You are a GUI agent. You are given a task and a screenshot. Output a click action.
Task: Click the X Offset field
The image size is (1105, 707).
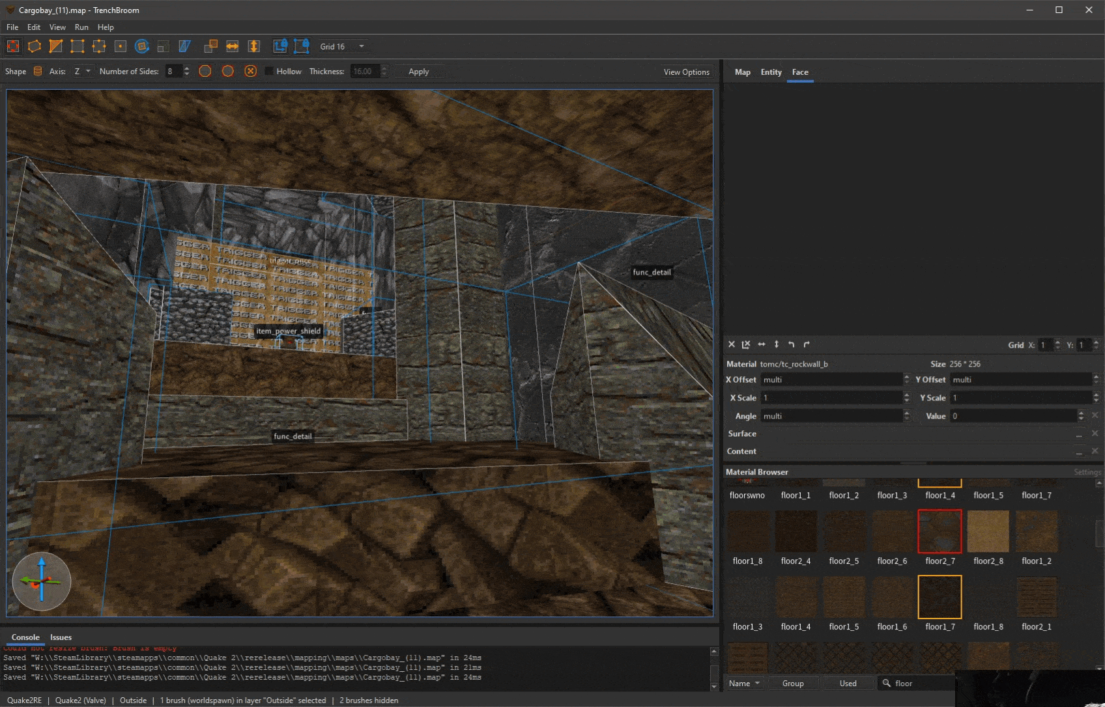click(x=832, y=380)
